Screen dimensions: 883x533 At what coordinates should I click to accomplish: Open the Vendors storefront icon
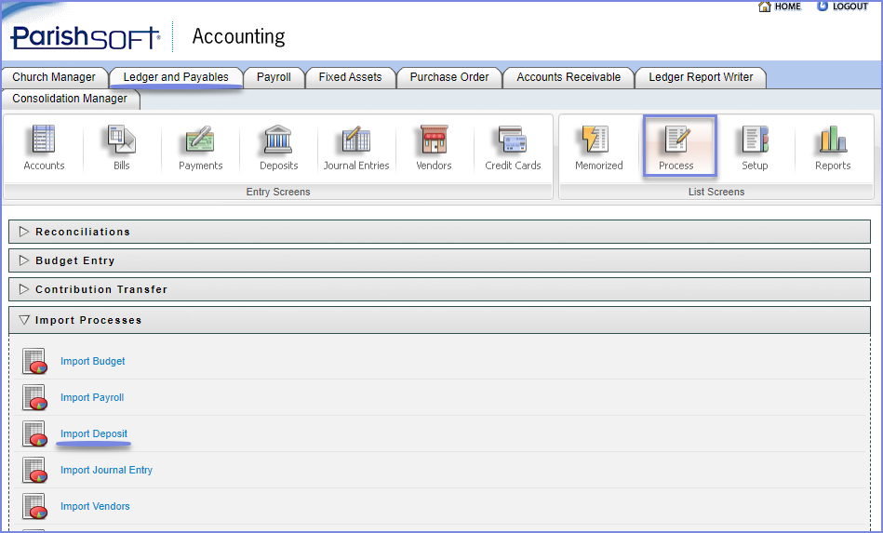[435, 140]
